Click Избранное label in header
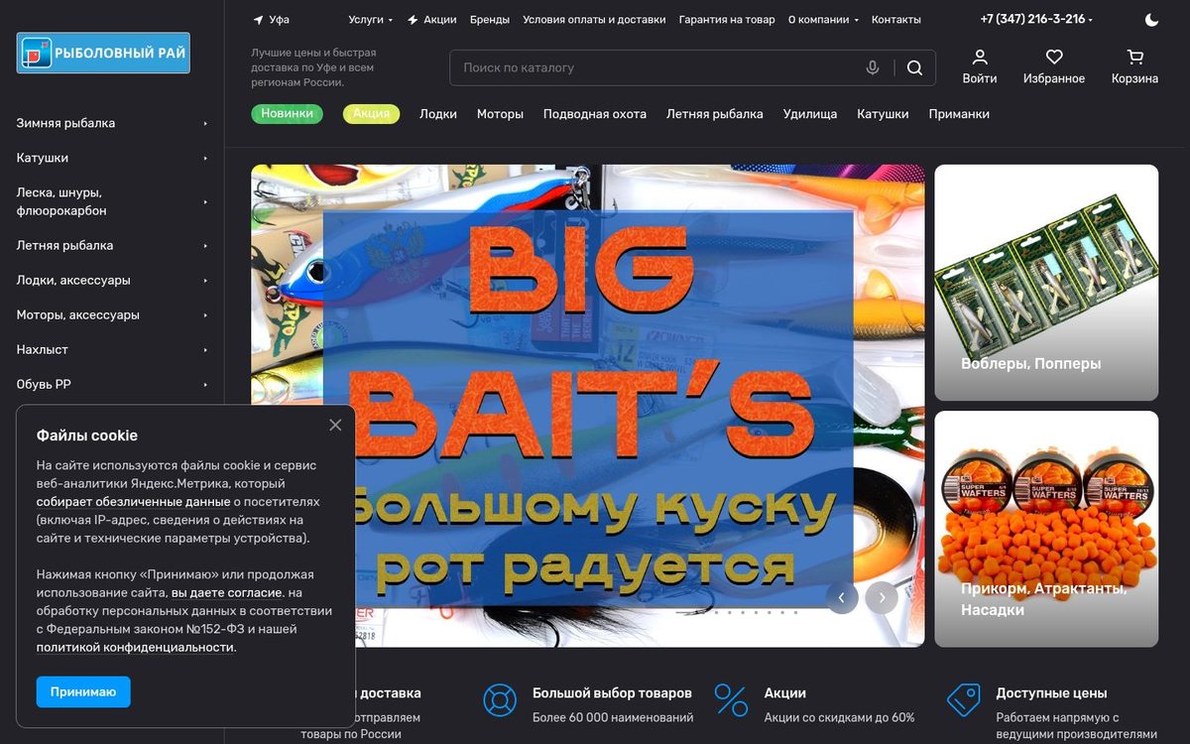This screenshot has height=744, width=1190. (x=1054, y=78)
